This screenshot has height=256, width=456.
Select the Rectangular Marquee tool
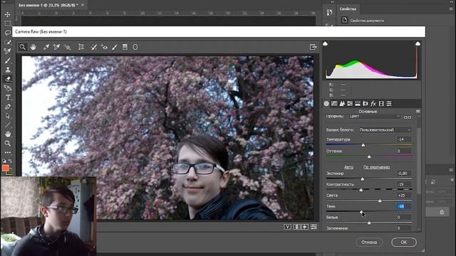(x=8, y=23)
